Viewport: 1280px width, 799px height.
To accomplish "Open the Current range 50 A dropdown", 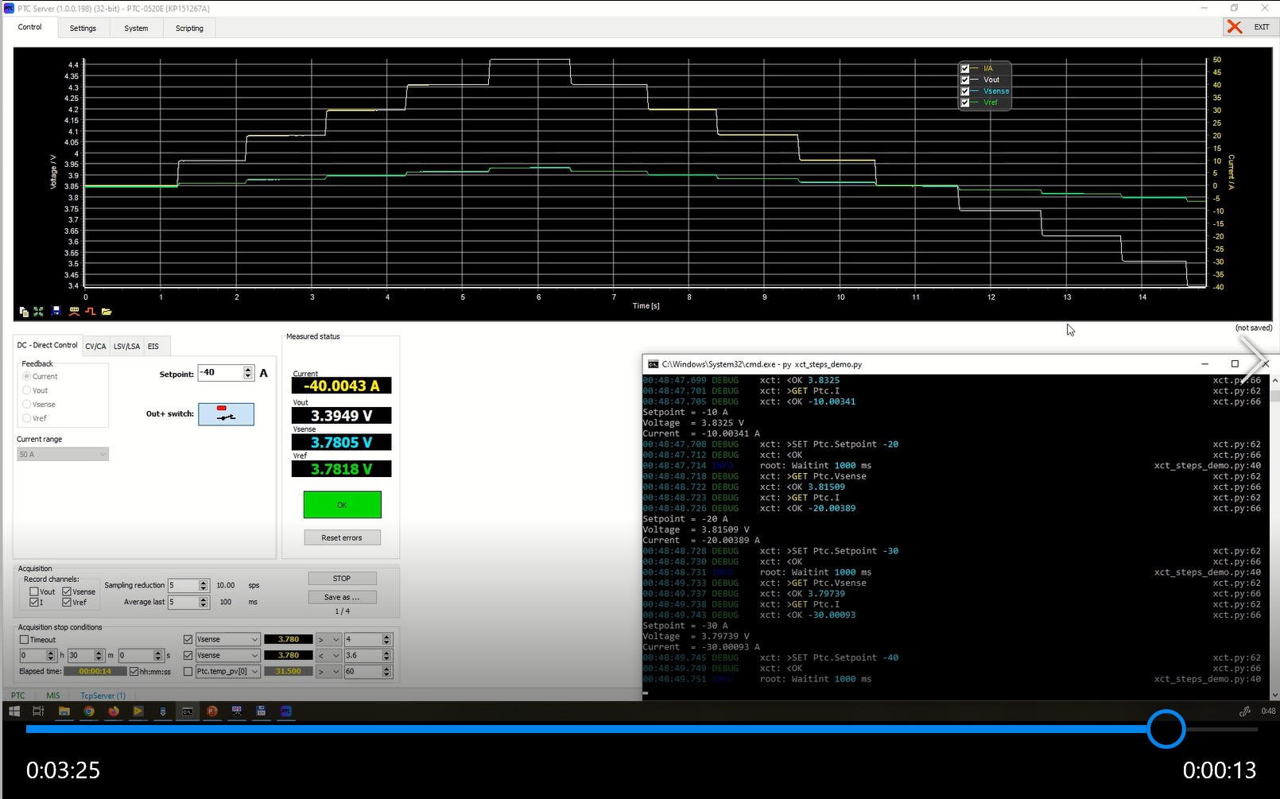I will pos(63,455).
